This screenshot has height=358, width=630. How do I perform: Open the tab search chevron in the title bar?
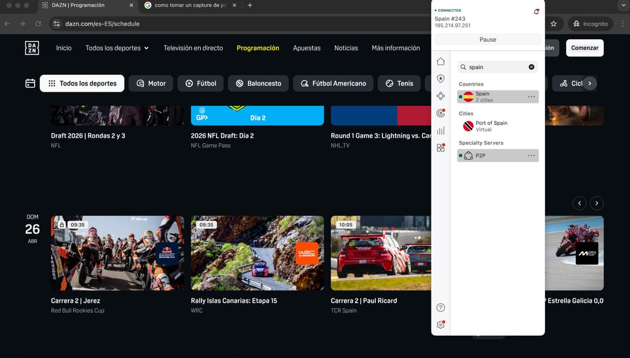click(623, 5)
